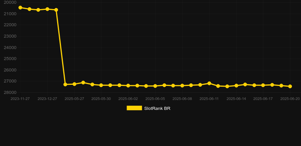Select the data point above 2025-06-14

(x=236, y=86)
